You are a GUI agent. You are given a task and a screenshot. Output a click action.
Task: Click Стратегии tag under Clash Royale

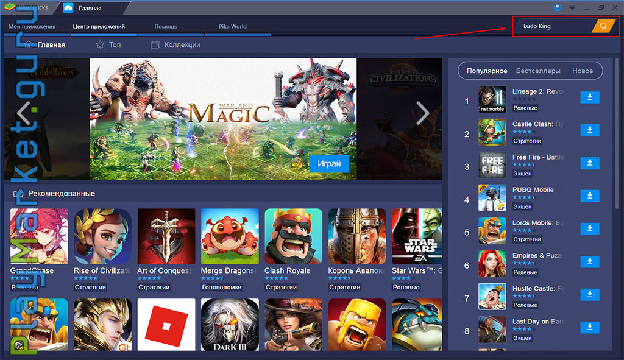click(x=281, y=287)
